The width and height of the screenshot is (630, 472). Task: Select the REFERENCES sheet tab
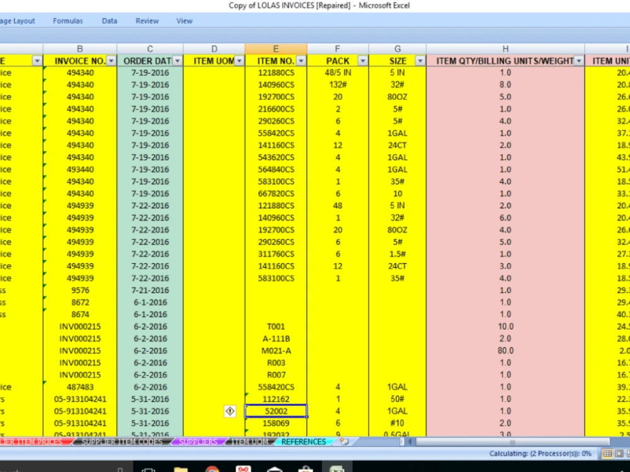(304, 442)
